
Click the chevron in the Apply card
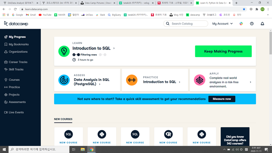250,82
